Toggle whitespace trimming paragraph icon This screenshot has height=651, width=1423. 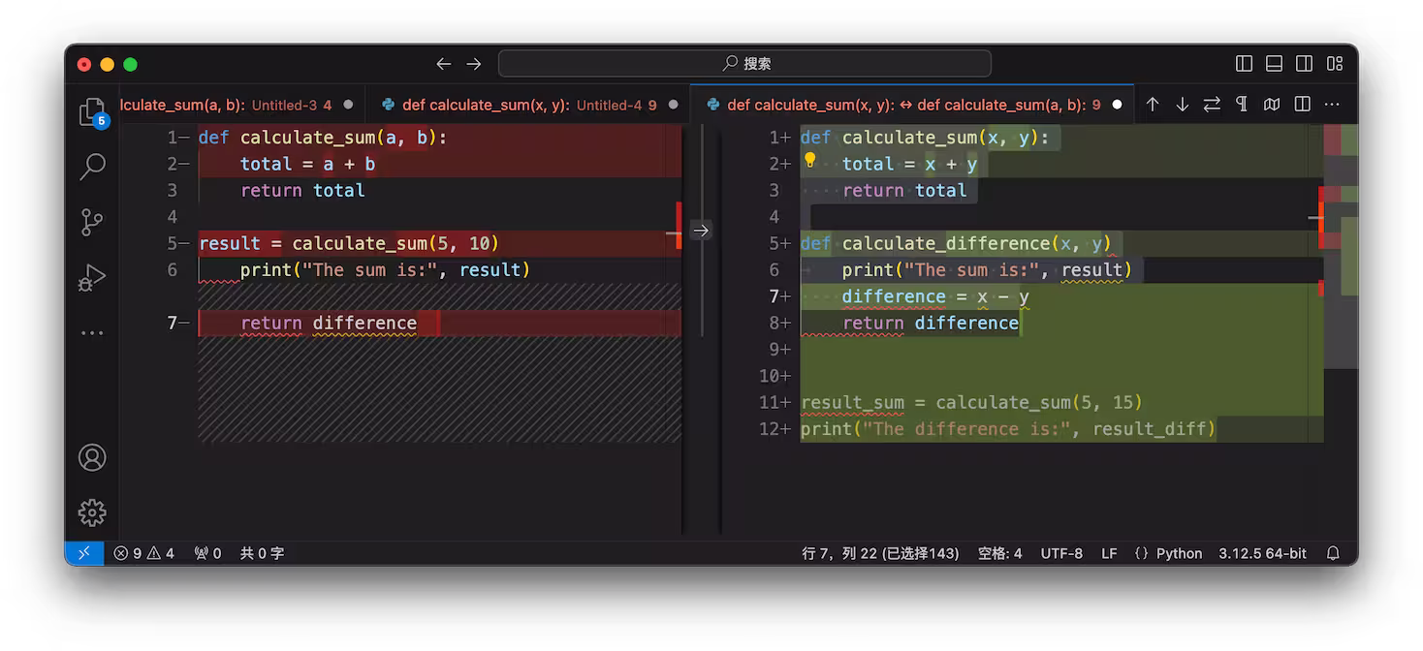tap(1242, 105)
